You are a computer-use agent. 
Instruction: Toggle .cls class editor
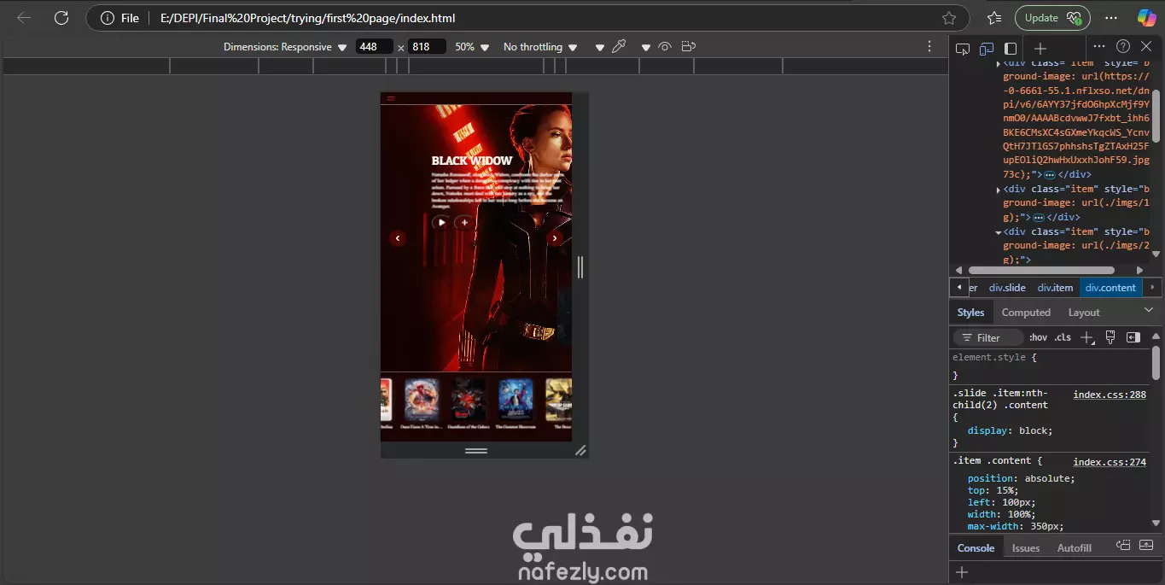click(1063, 337)
